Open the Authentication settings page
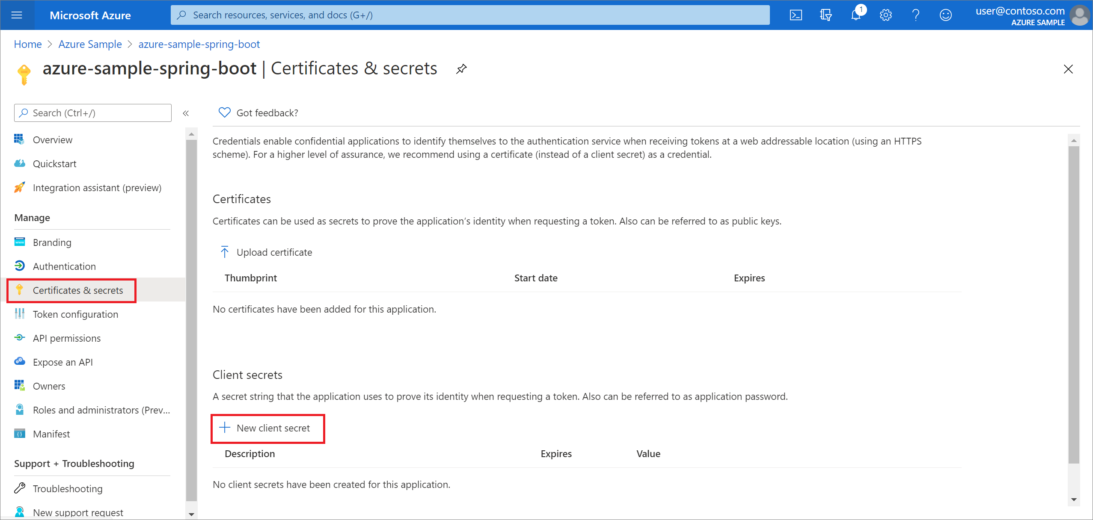Image resolution: width=1093 pixels, height=520 pixels. [x=64, y=266]
